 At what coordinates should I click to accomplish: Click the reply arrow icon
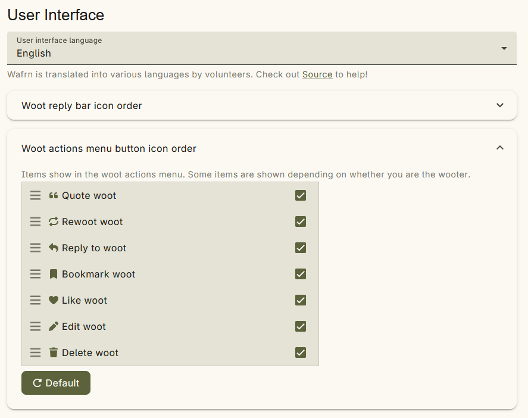(53, 247)
